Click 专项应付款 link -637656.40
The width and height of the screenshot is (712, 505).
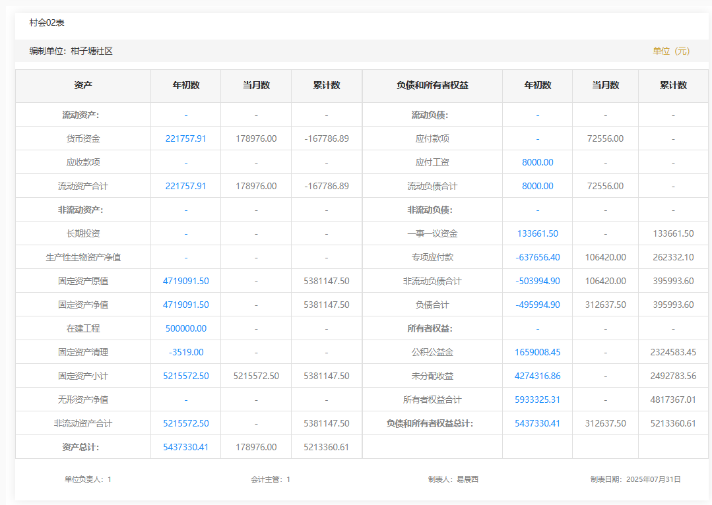[537, 257]
